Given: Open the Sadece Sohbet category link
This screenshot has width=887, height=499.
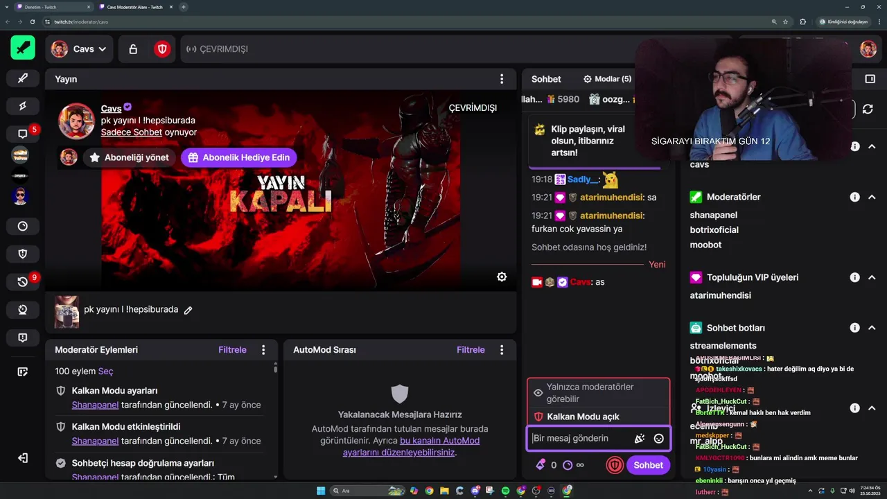Looking at the screenshot, I should click(x=132, y=132).
